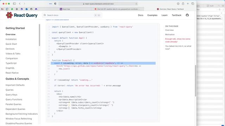Viewport: 225px width, 126px height.
Task: Open the Queries guide
Action: pos(9,90)
